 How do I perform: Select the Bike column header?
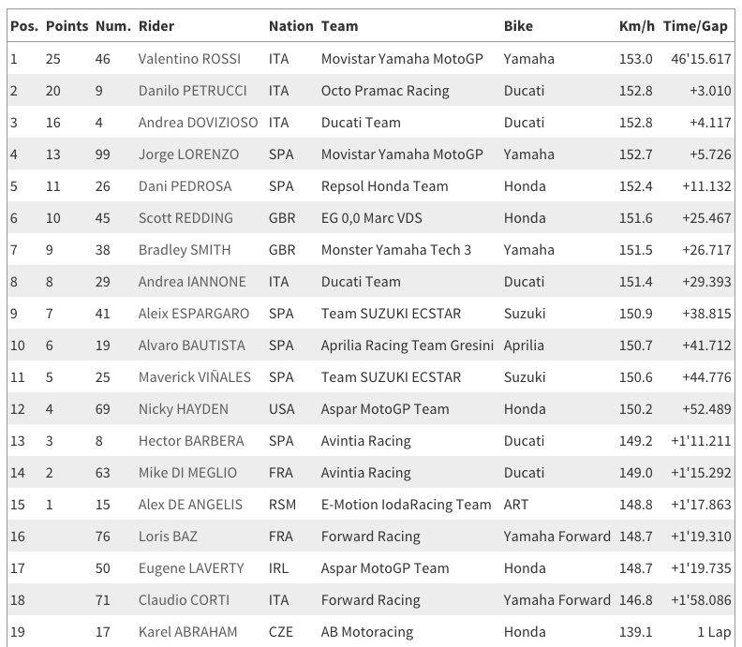click(518, 26)
